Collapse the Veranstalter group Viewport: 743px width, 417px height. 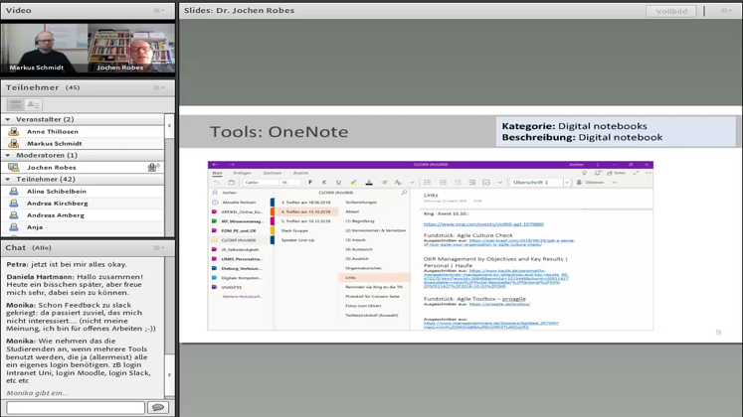(x=8, y=119)
